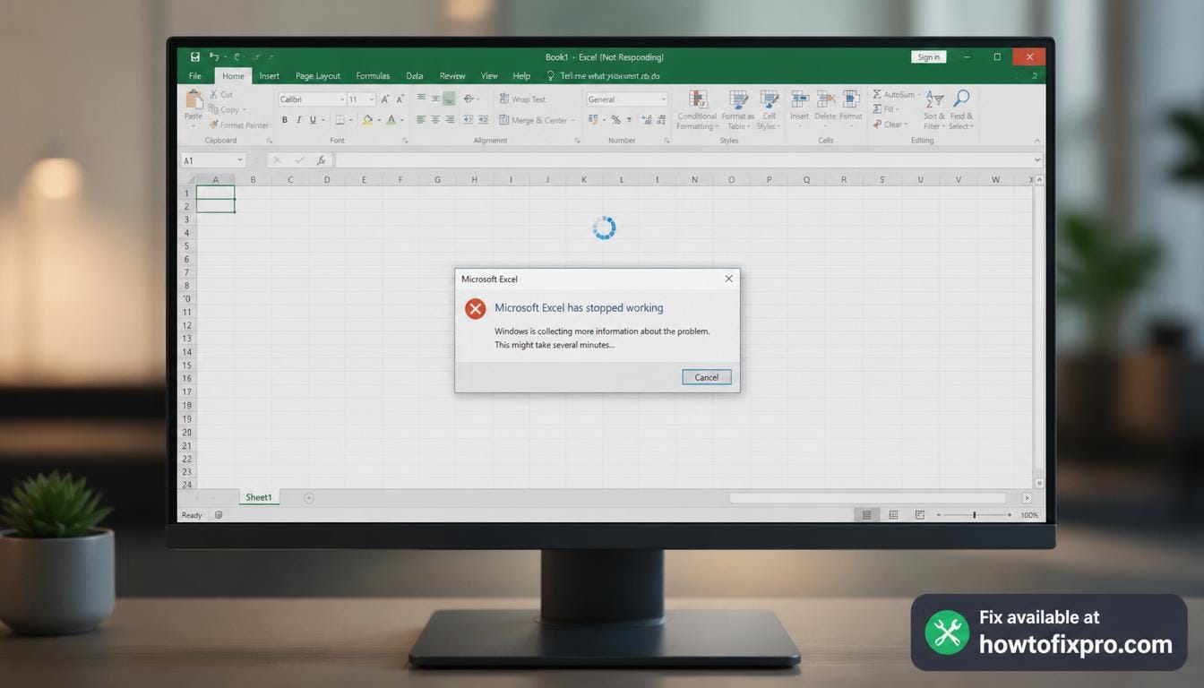Apply the Font Color letter A
Viewport: 1204px width, 688px height.
coord(391,120)
